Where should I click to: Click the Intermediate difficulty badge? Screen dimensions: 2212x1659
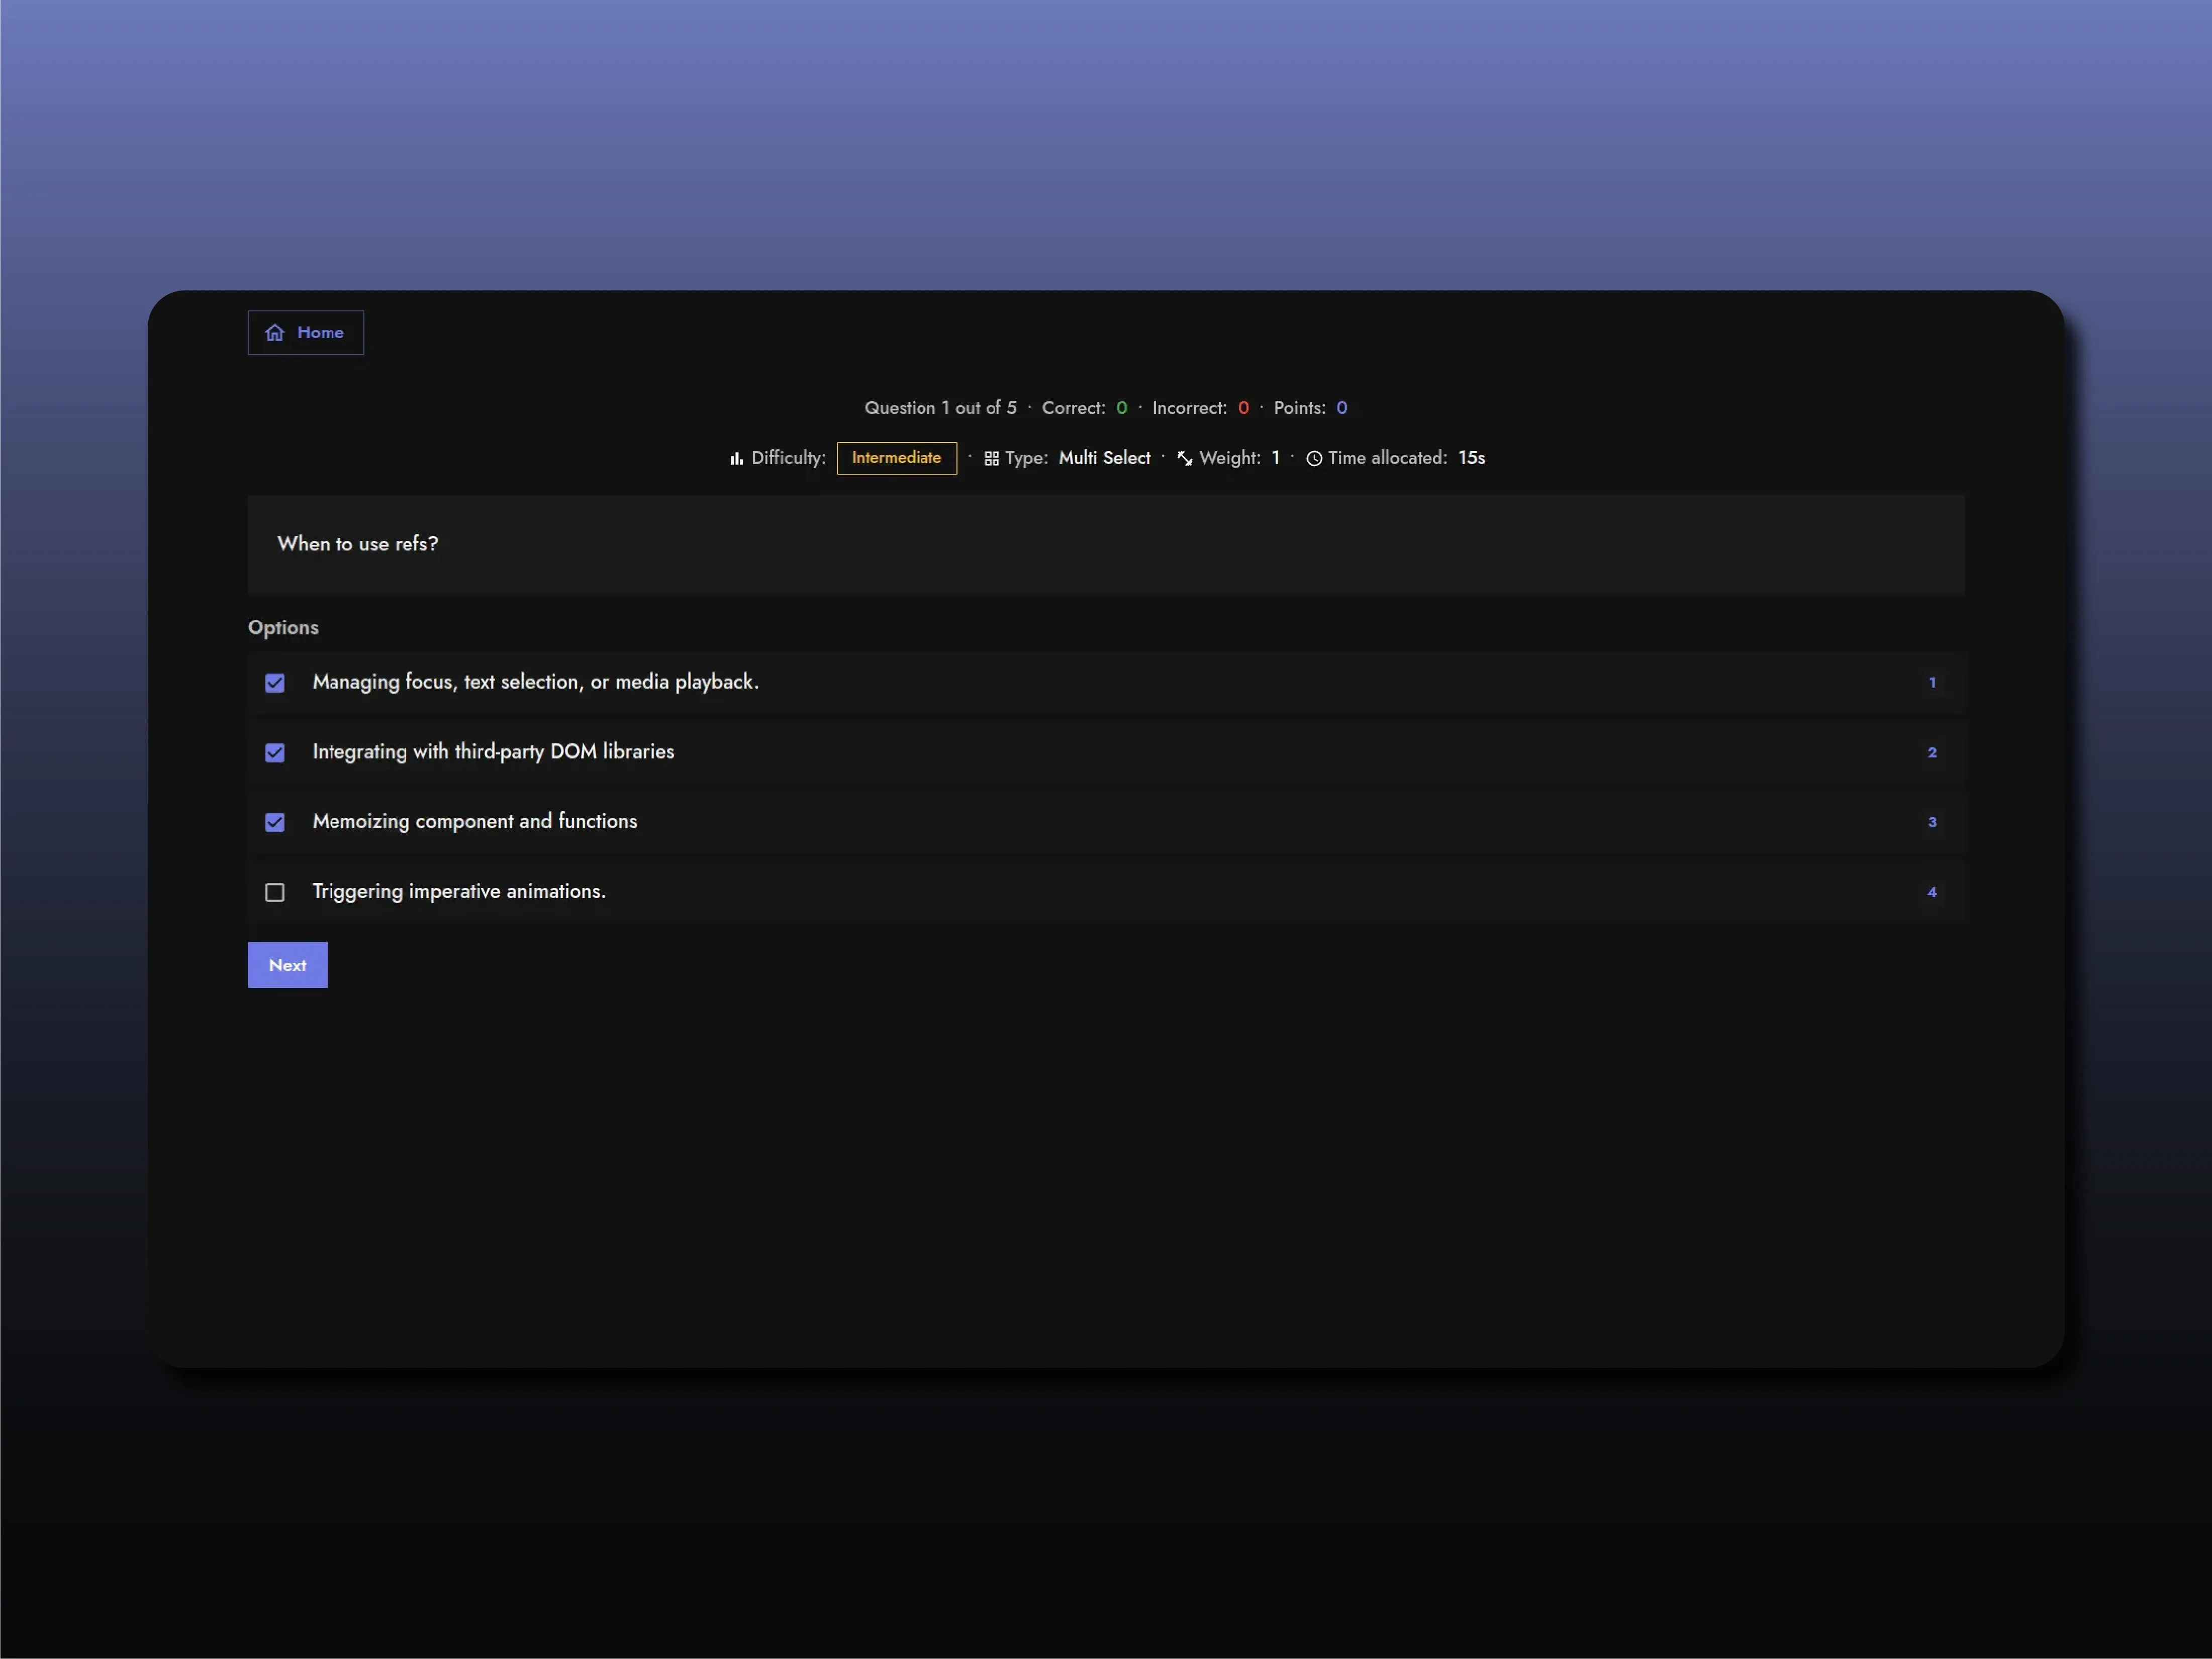tap(896, 458)
